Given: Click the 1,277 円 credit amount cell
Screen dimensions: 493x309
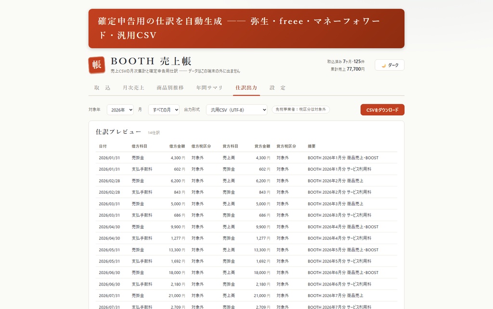Looking at the screenshot, I should [263, 238].
